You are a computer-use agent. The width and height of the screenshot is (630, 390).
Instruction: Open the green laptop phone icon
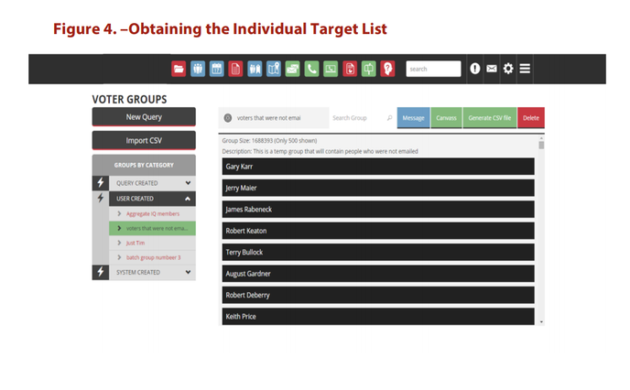331,69
